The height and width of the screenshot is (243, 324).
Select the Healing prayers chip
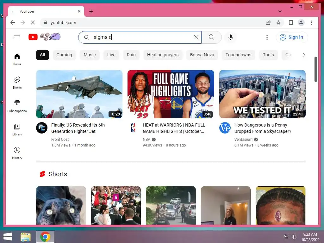point(163,55)
